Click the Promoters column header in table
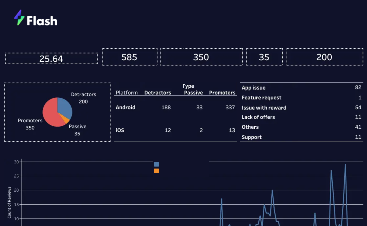 pyautogui.click(x=222, y=93)
